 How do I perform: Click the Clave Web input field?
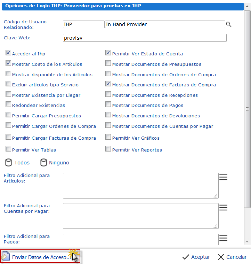(145, 38)
